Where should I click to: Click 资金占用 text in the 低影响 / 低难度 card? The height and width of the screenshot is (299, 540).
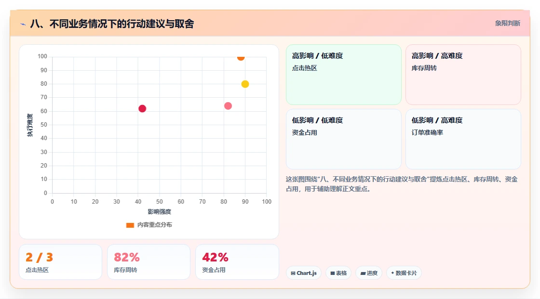click(304, 132)
